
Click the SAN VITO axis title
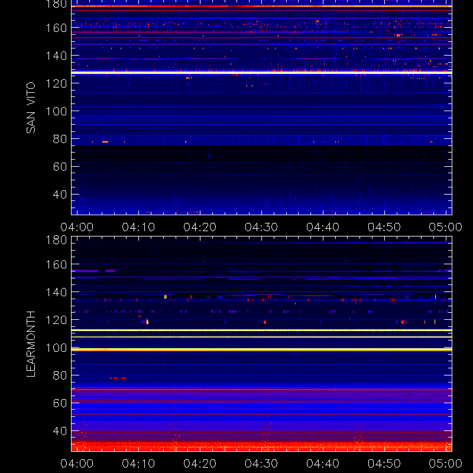point(31,108)
